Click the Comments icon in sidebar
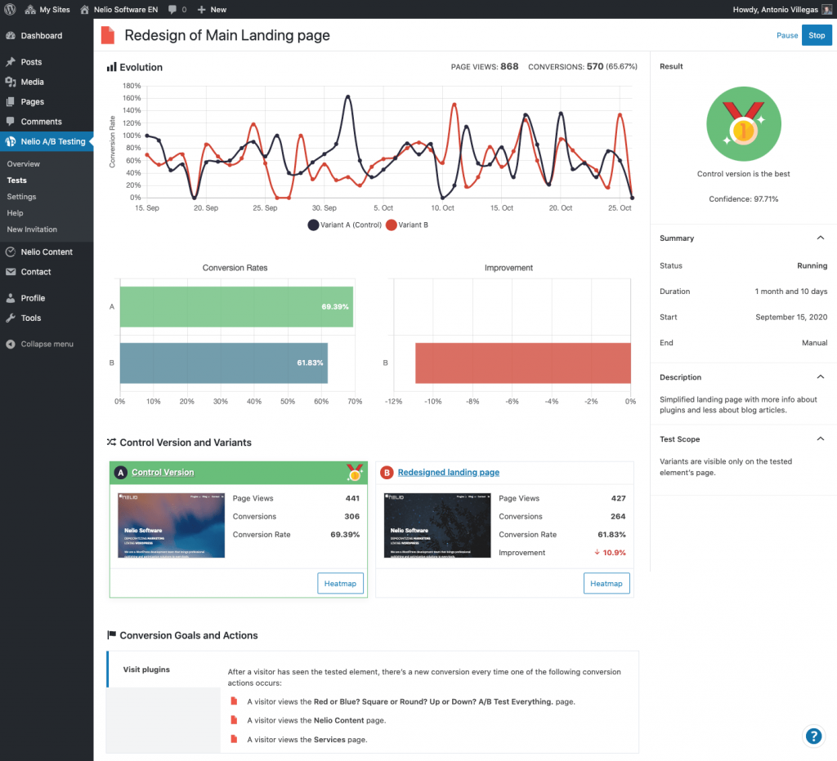This screenshot has height=761, width=837. point(10,121)
